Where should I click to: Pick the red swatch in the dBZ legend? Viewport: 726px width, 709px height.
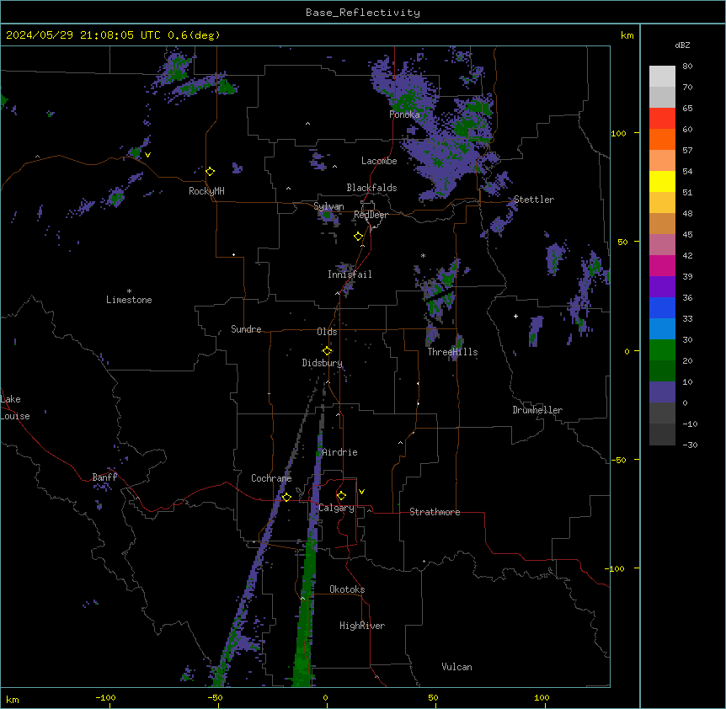pyautogui.click(x=662, y=118)
